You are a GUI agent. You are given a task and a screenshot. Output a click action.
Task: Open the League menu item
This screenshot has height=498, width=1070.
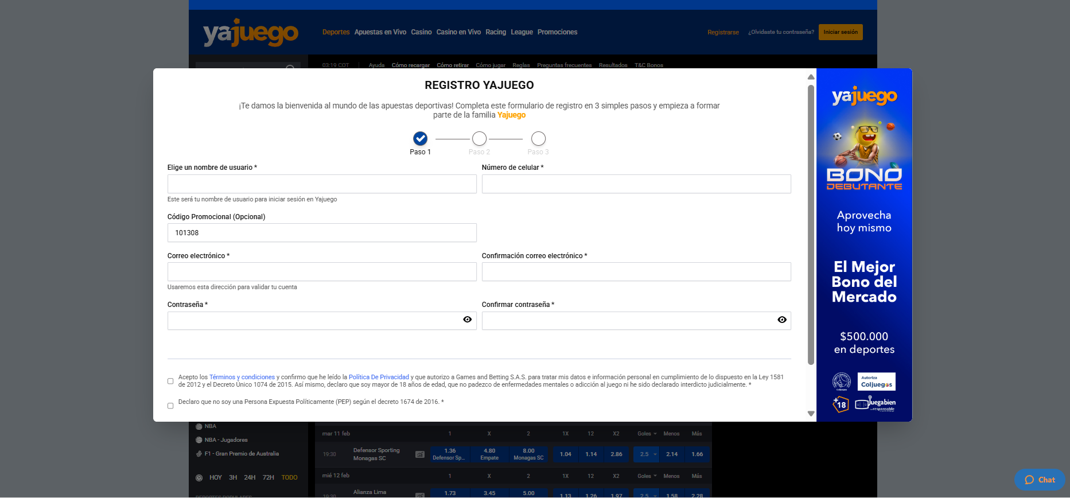click(x=522, y=32)
